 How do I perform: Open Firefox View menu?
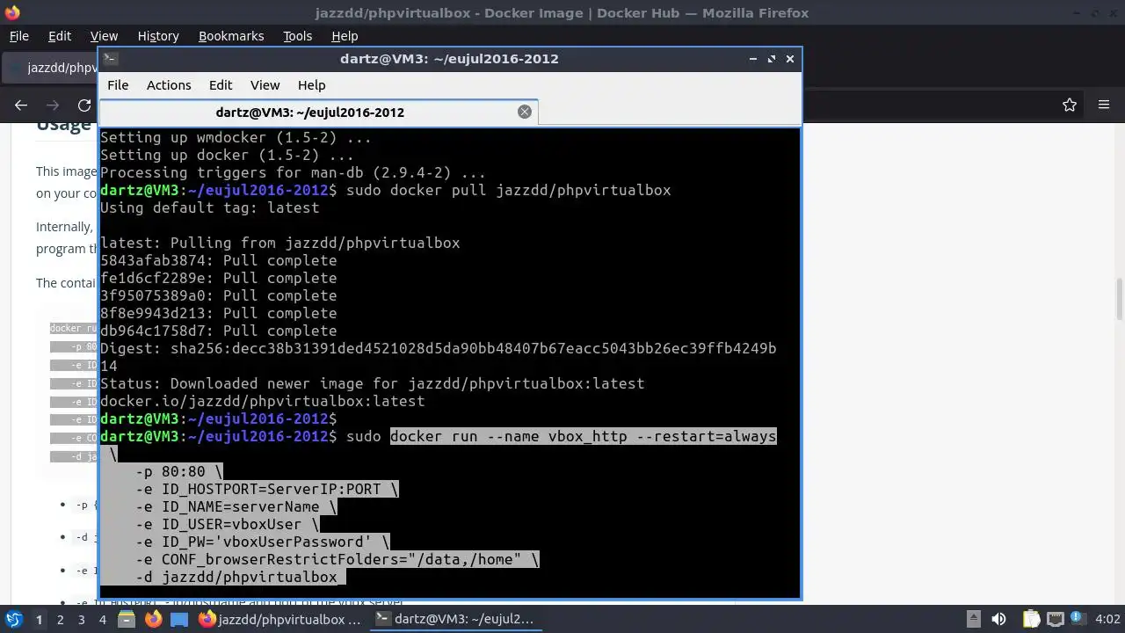(104, 36)
